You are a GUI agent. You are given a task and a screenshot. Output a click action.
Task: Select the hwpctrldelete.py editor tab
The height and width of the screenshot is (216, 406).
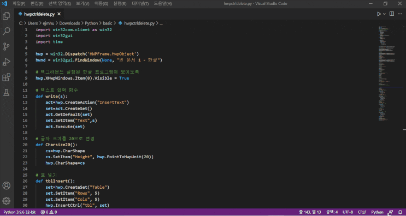pyautogui.click(x=40, y=14)
